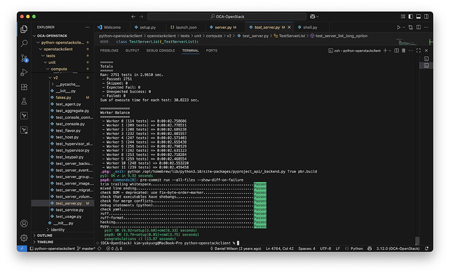Click notifications bell in status bar
Image resolution: width=450 pixels, height=274 pixels.
[427, 249]
